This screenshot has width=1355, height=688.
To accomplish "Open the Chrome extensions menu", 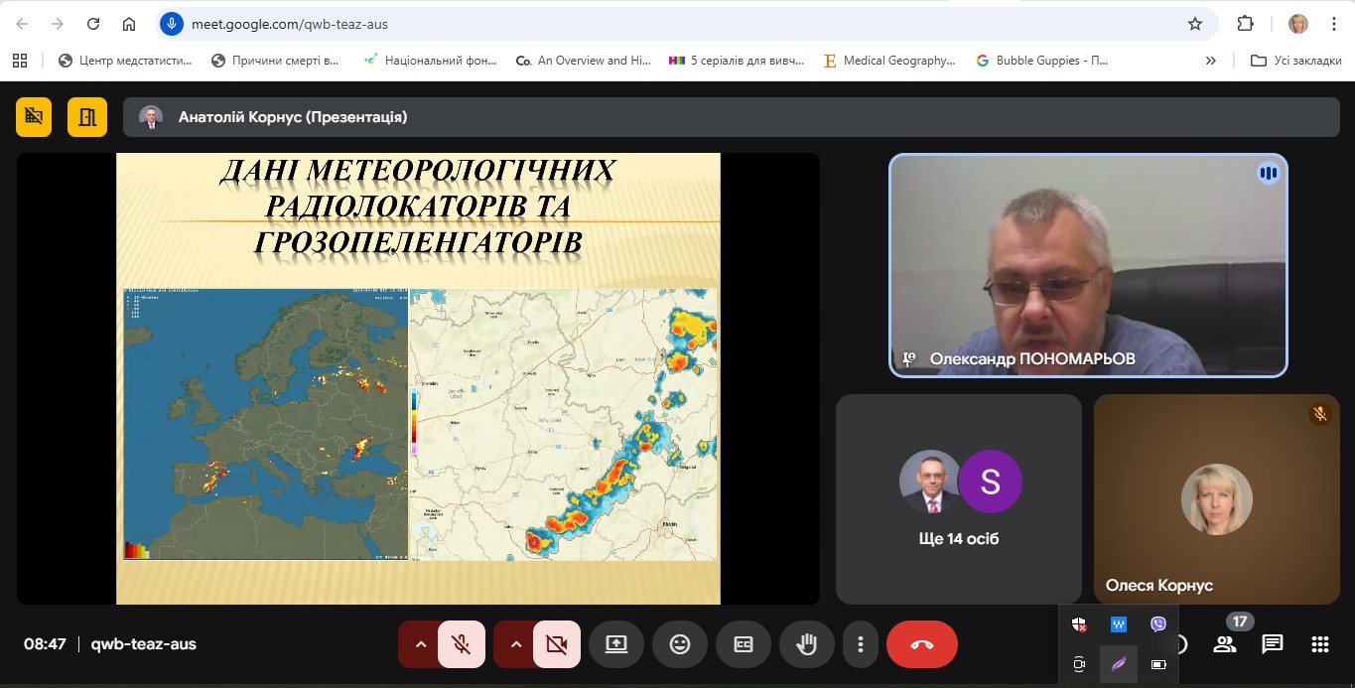I will click(x=1245, y=24).
